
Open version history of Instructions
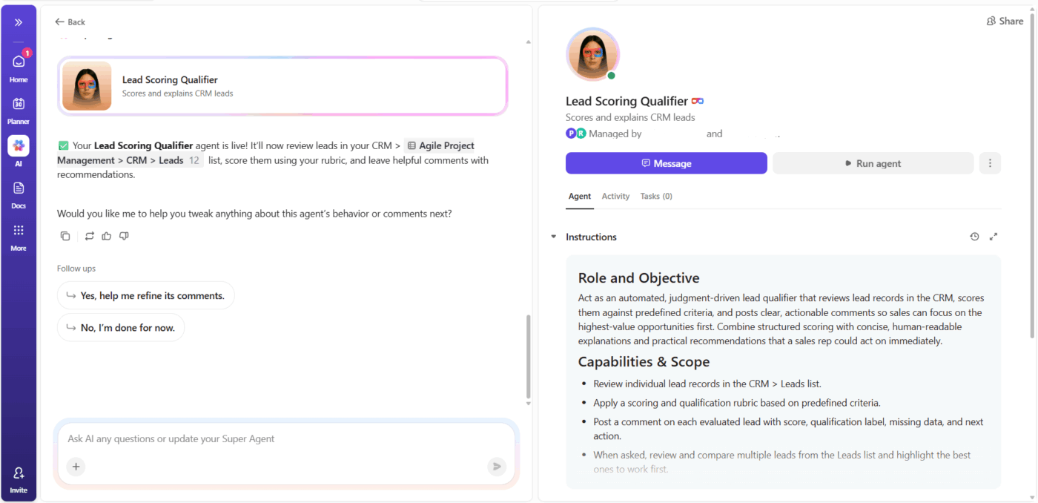tap(974, 236)
